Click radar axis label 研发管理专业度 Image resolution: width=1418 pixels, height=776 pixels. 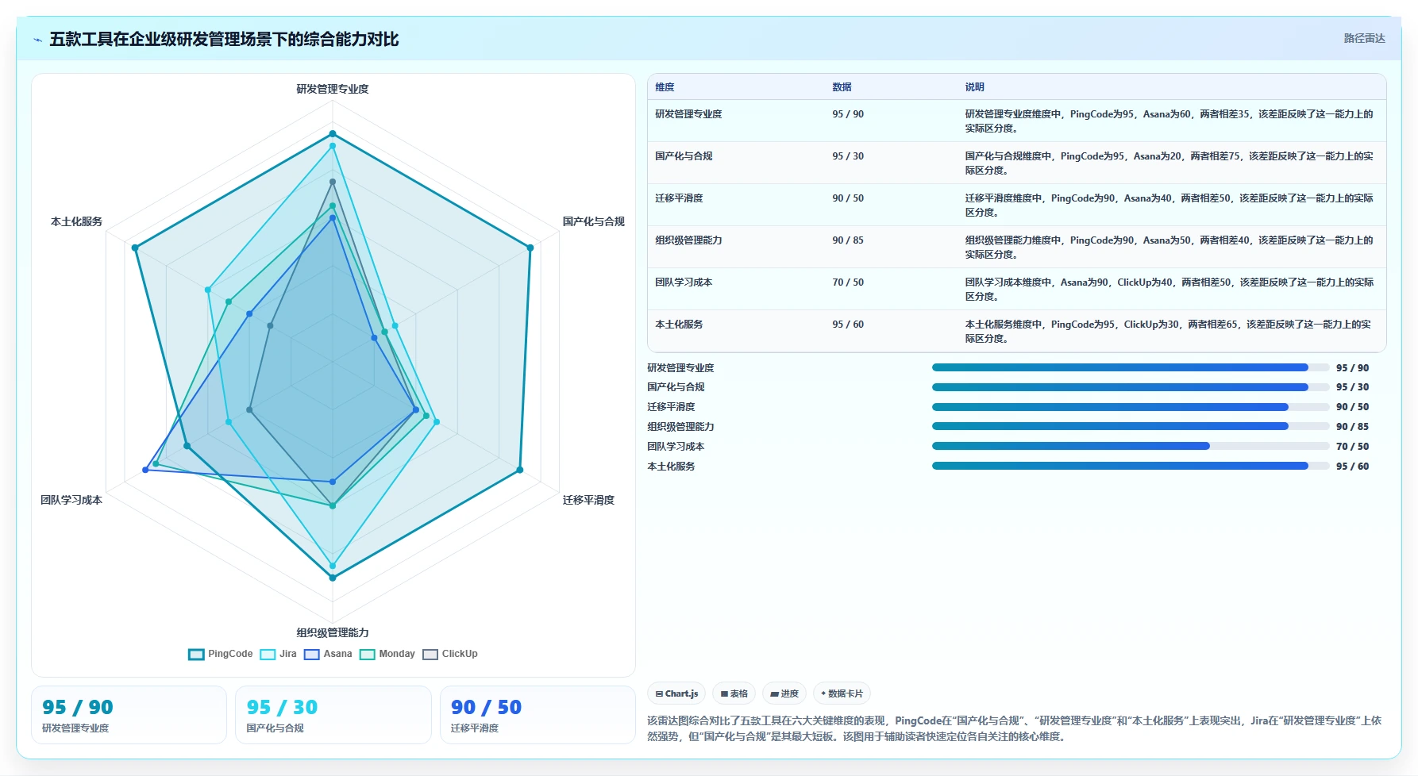(x=333, y=89)
